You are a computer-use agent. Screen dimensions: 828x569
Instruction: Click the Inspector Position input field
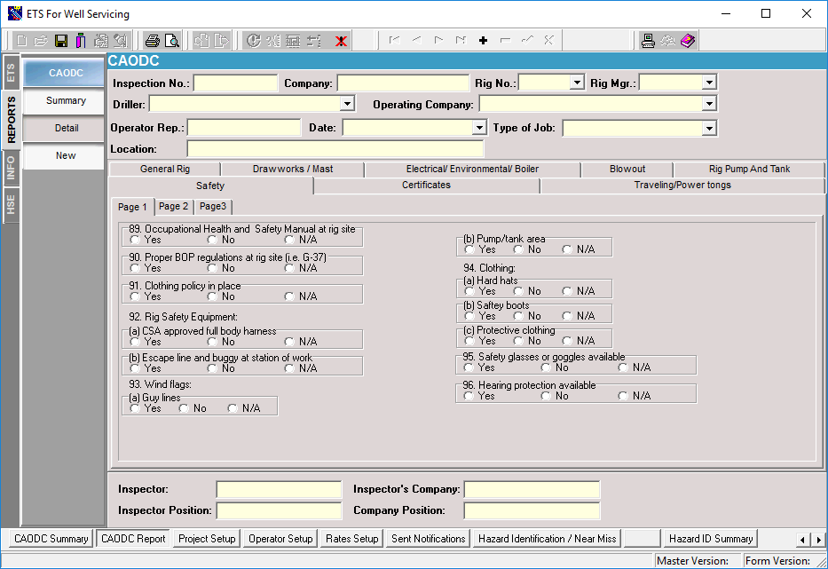tap(279, 511)
